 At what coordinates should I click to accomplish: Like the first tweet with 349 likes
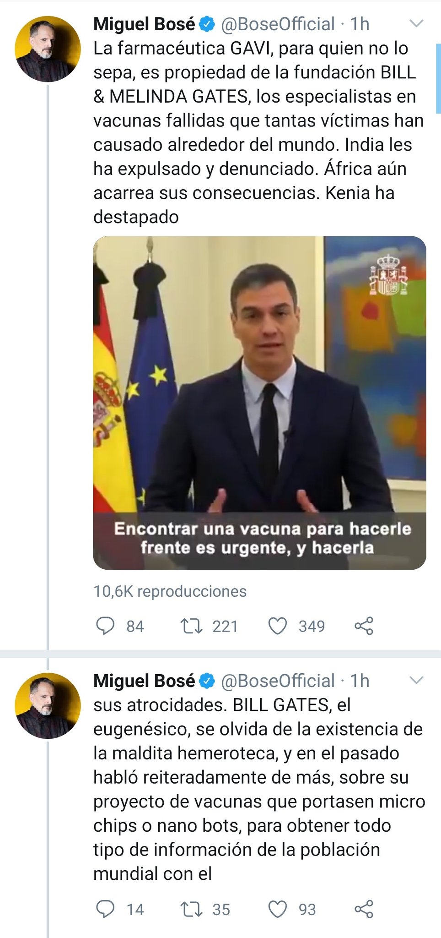(x=277, y=626)
